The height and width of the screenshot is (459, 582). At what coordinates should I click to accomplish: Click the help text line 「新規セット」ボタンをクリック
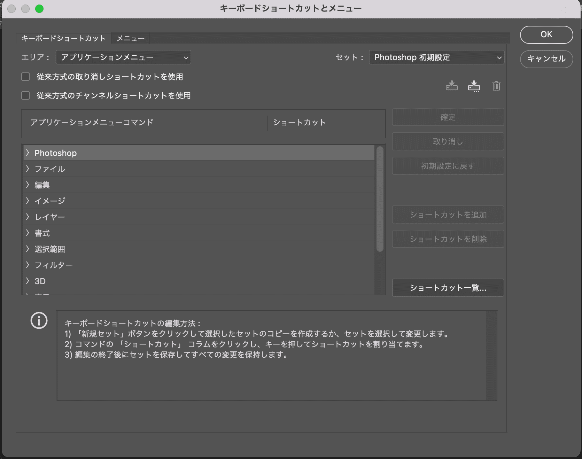click(x=257, y=334)
